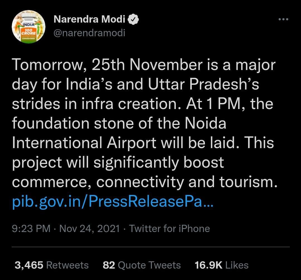Click "commerce, connectivity and tourism" text line
This screenshot has width=301, height=280.
point(145,182)
